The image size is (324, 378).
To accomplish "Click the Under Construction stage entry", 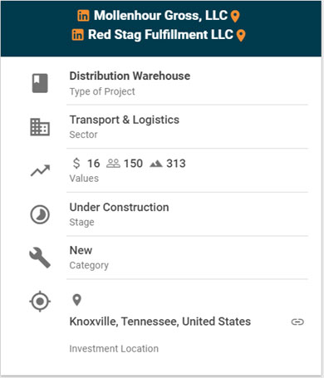I will 119,207.
